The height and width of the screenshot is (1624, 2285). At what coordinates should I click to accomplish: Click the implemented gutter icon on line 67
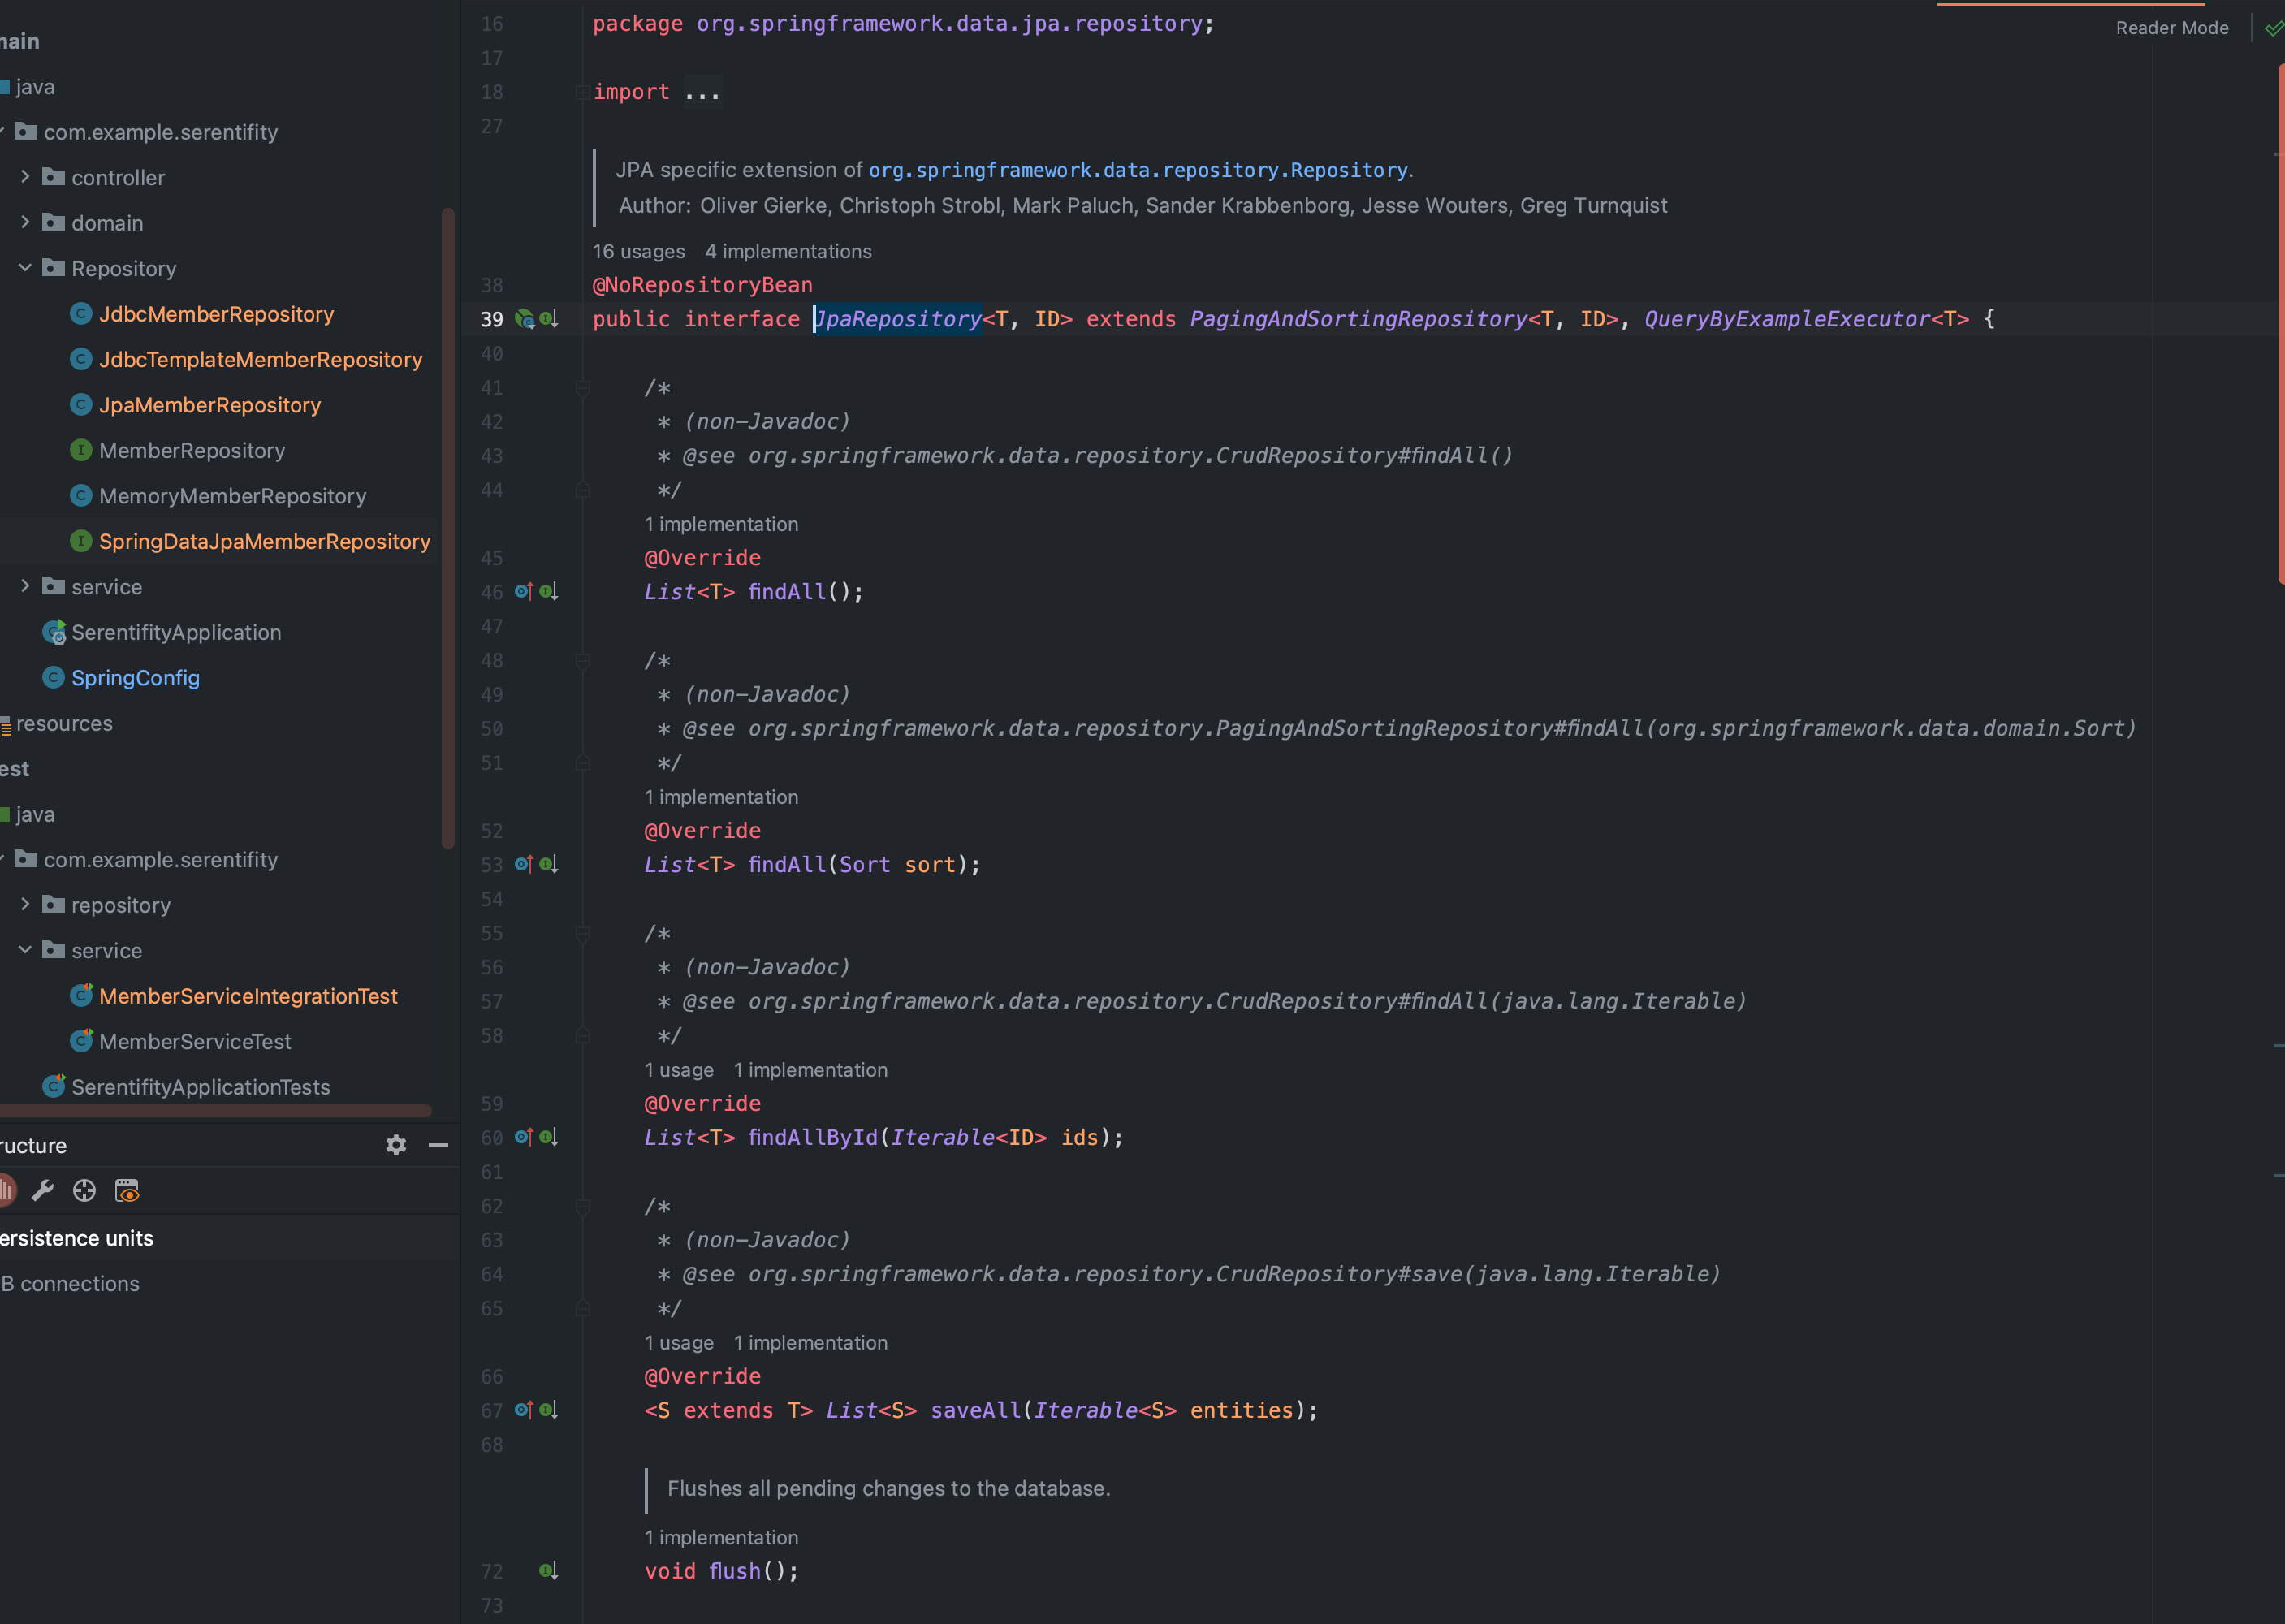click(549, 1410)
